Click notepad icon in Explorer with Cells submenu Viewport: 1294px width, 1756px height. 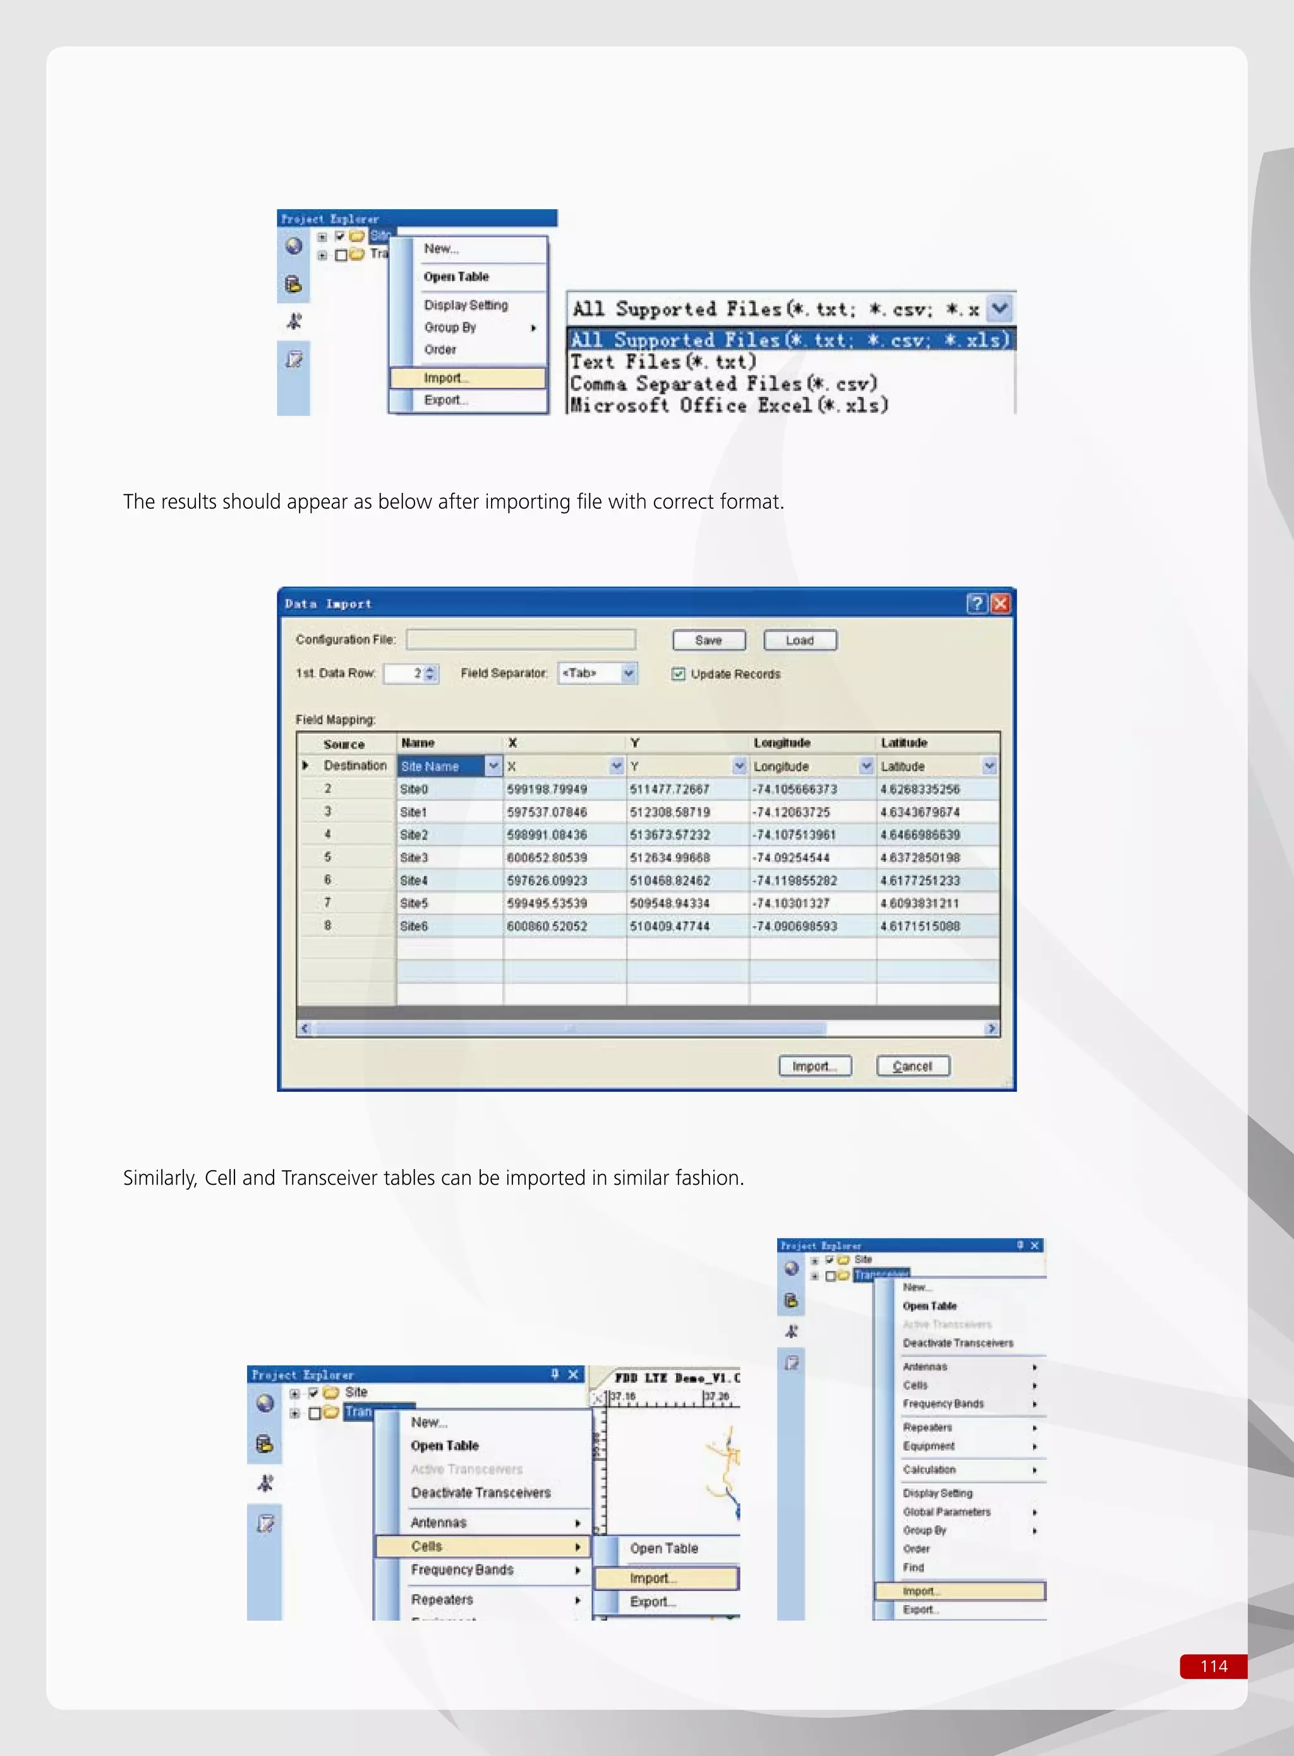pyautogui.click(x=265, y=1523)
